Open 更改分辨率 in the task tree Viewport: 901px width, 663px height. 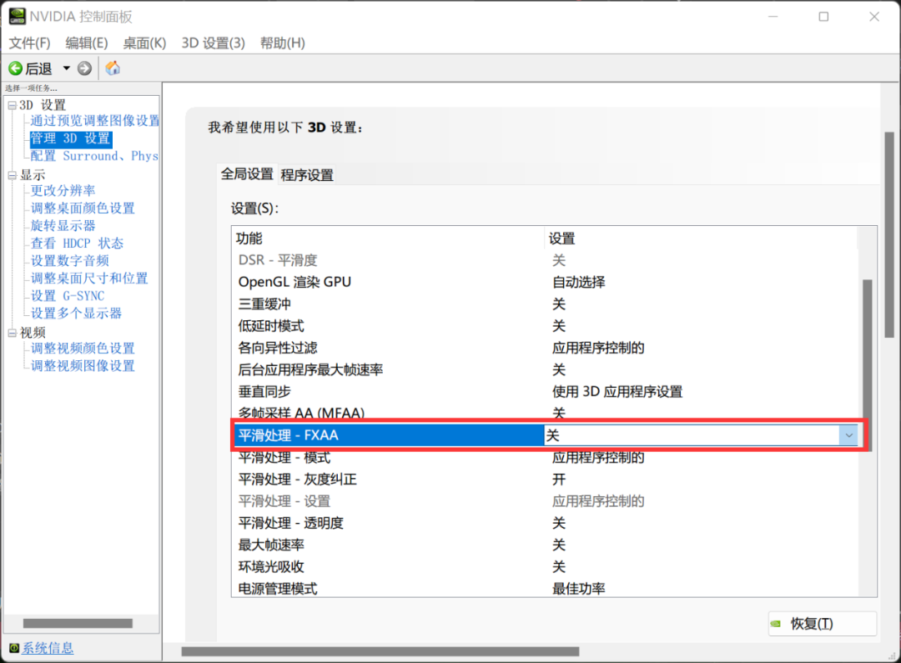(63, 191)
